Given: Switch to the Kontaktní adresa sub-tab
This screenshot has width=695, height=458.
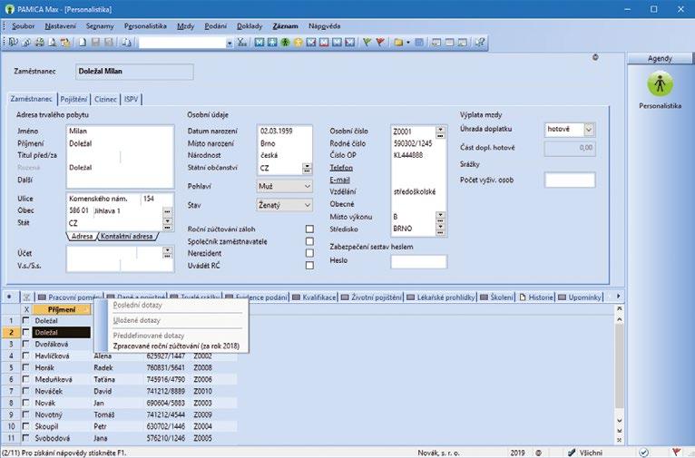Looking at the screenshot, I should click(126, 236).
